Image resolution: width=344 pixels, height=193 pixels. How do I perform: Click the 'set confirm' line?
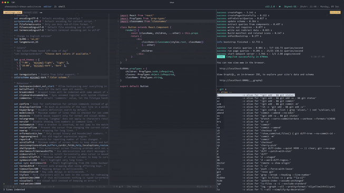tap(61, 104)
